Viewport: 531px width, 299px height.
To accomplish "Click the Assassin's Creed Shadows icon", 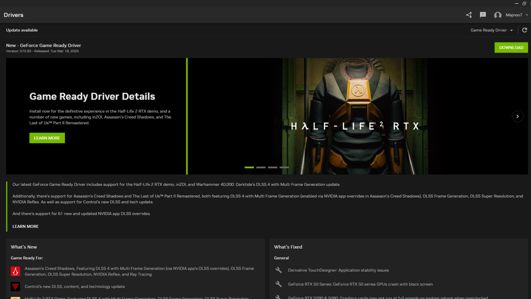I will click(15, 271).
